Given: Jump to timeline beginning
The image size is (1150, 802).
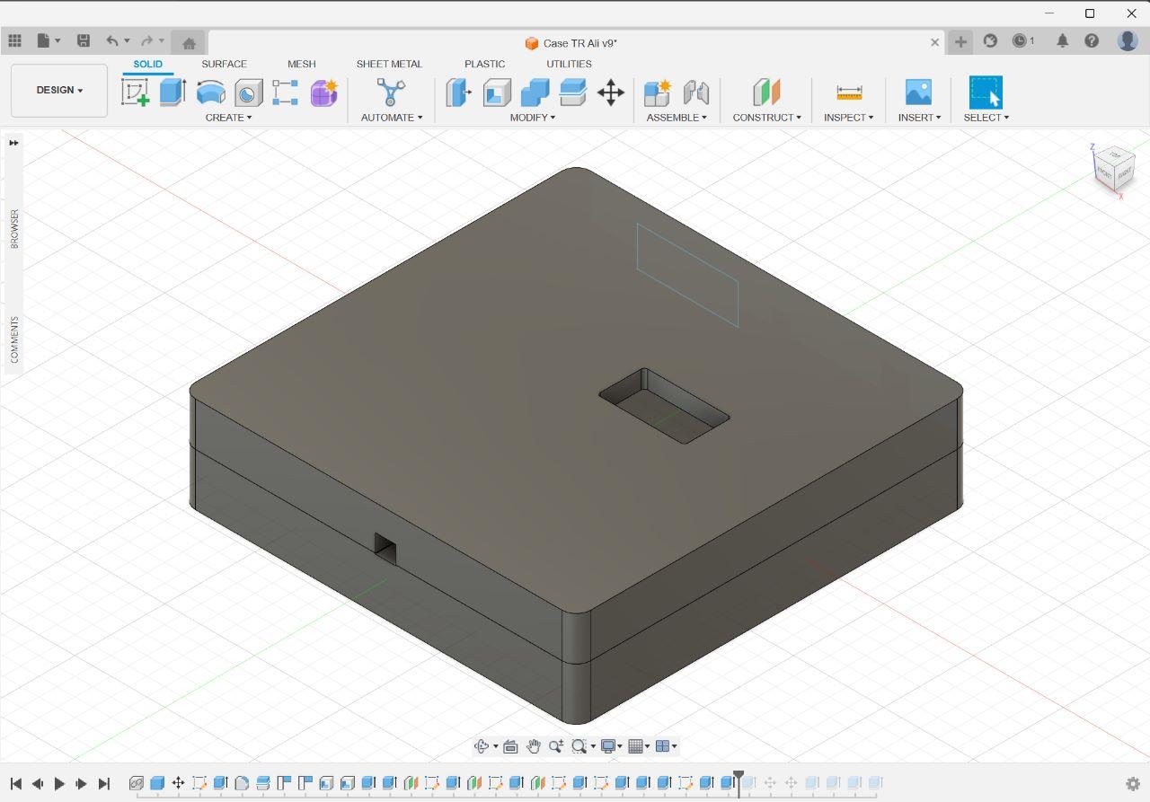Looking at the screenshot, I should click(x=15, y=784).
